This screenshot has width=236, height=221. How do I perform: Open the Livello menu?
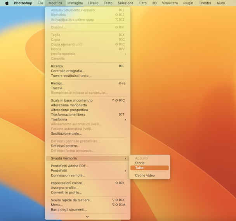click(93, 3)
